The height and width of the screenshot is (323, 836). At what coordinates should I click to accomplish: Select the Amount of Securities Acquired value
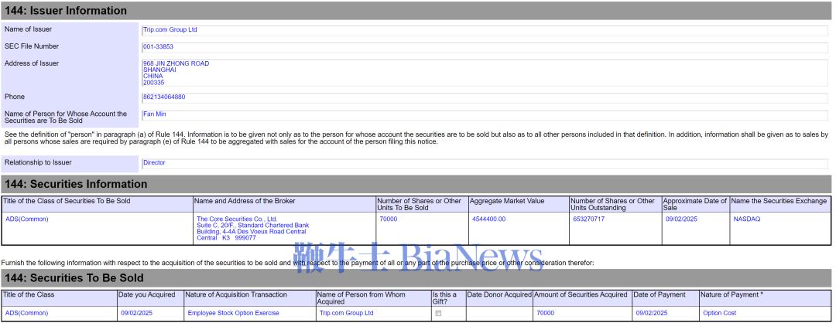(545, 314)
